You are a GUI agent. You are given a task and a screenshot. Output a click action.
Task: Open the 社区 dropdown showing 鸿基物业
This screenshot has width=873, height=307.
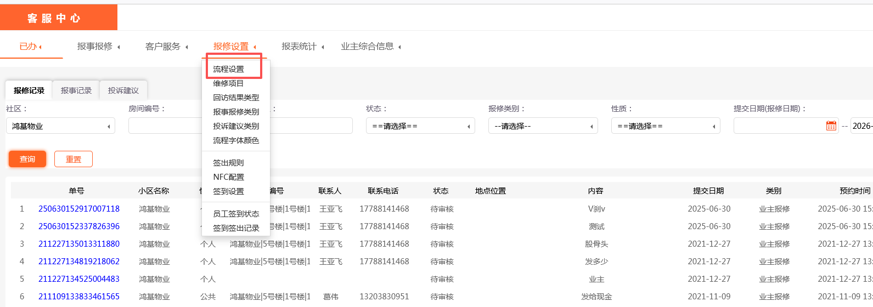click(60, 126)
